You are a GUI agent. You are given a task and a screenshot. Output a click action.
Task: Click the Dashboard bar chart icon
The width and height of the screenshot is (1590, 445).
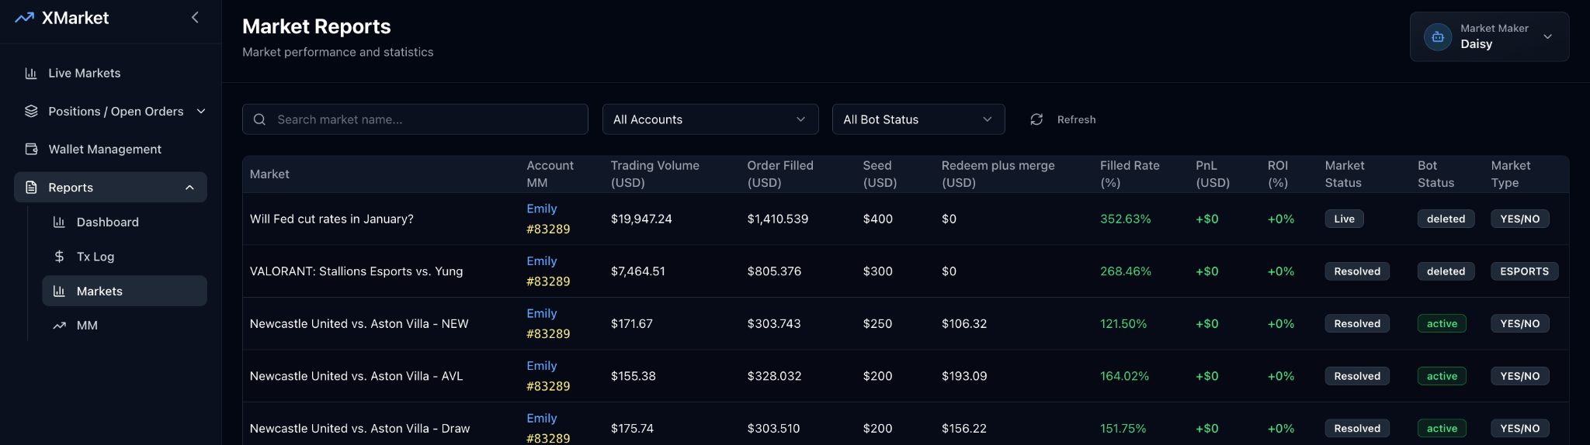point(59,222)
